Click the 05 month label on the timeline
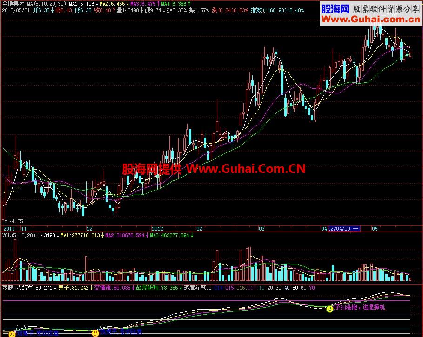This screenshot has width=423, height=337. pos(375,229)
